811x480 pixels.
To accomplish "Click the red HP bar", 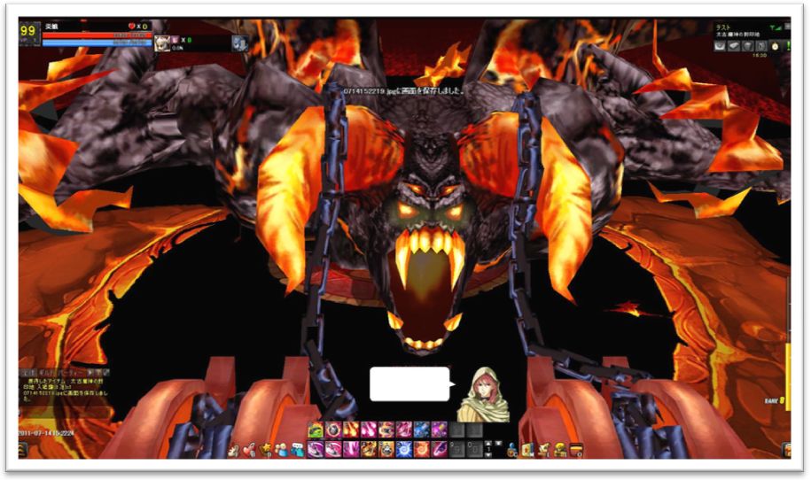I will tap(97, 35).
